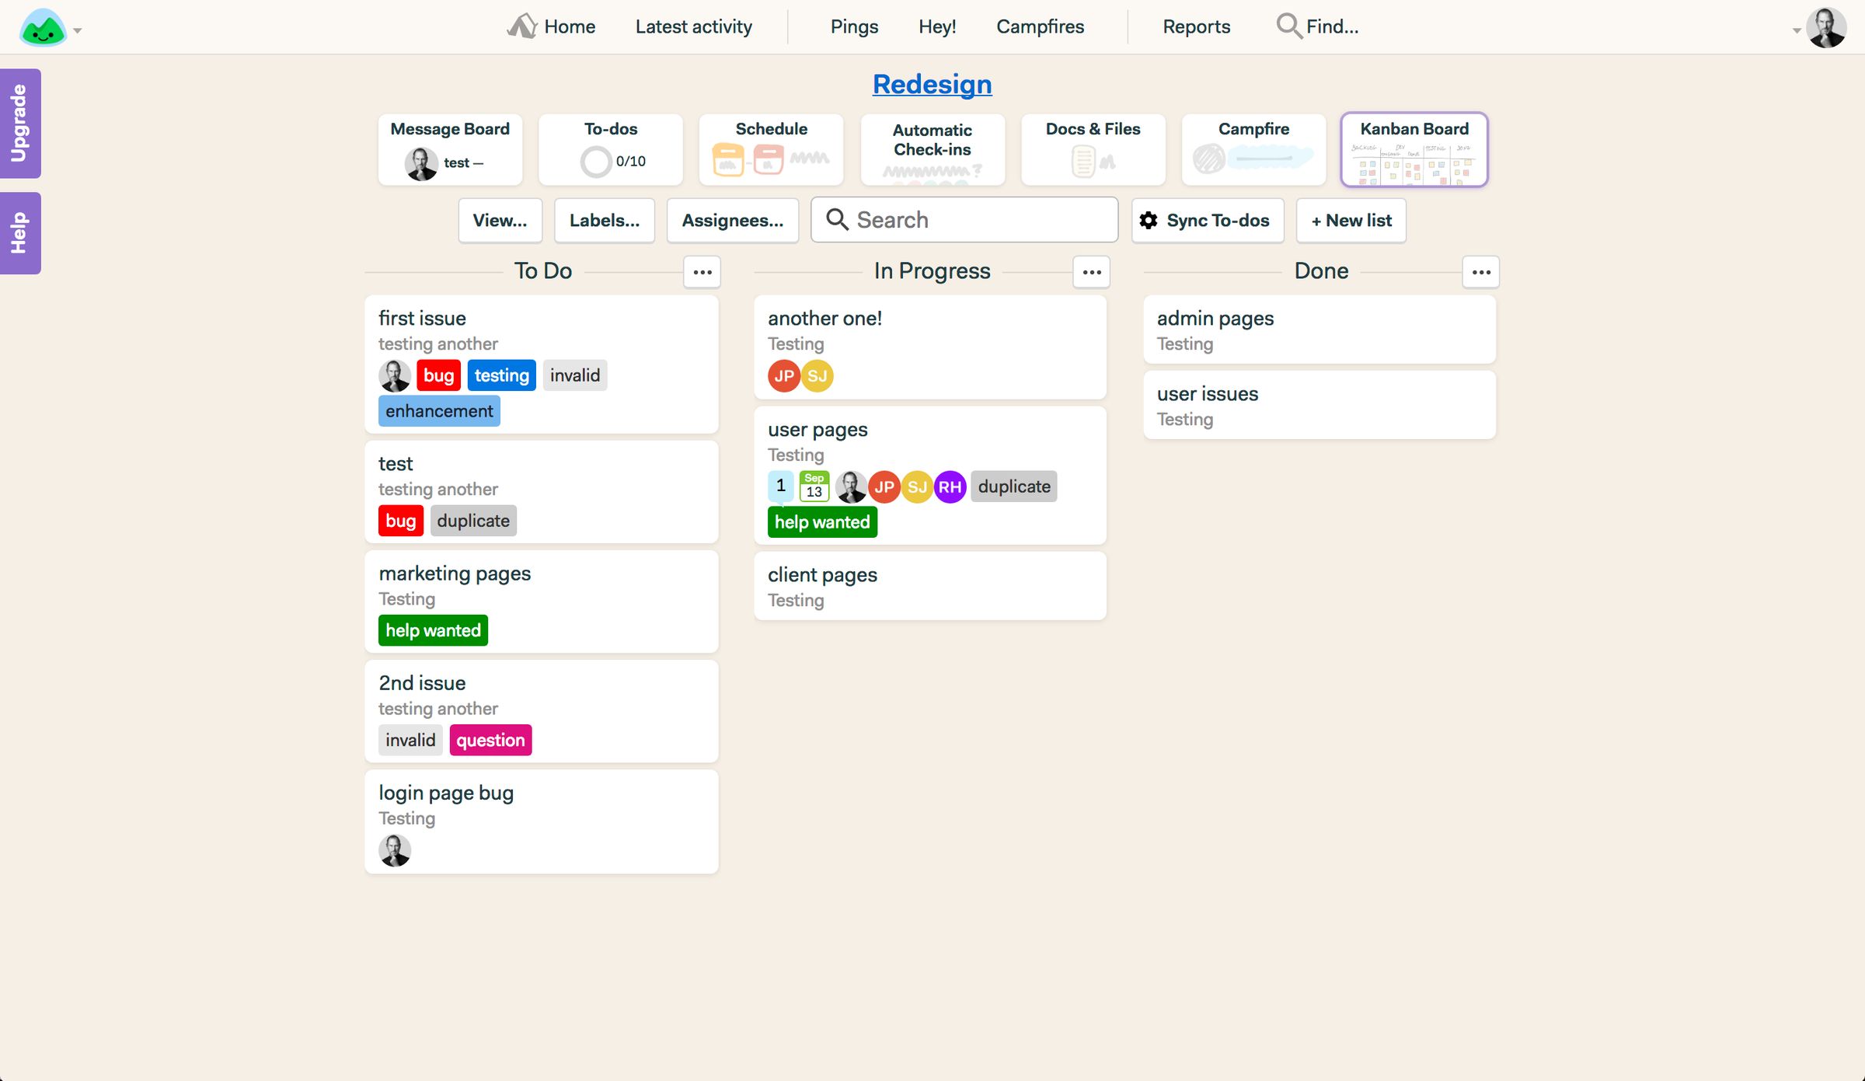Viewport: 1865px width, 1081px height.
Task: Open the Automatic Check-ins panel
Action: click(x=932, y=147)
